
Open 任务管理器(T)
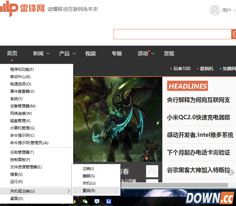pyautogui.click(x=37, y=152)
